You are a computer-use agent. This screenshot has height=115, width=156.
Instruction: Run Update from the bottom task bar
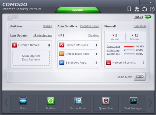tap(51, 103)
